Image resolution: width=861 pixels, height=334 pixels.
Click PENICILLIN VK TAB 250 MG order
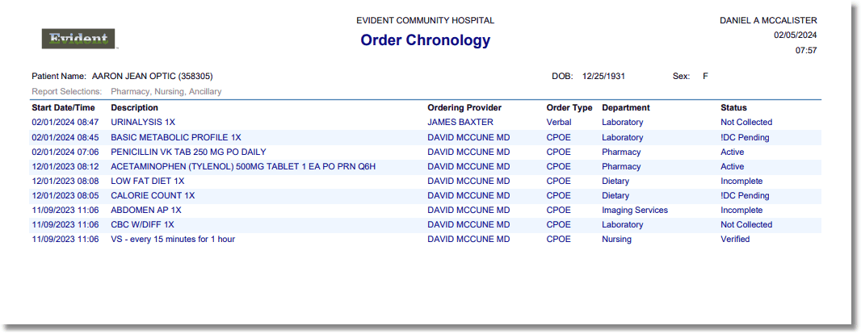(188, 152)
